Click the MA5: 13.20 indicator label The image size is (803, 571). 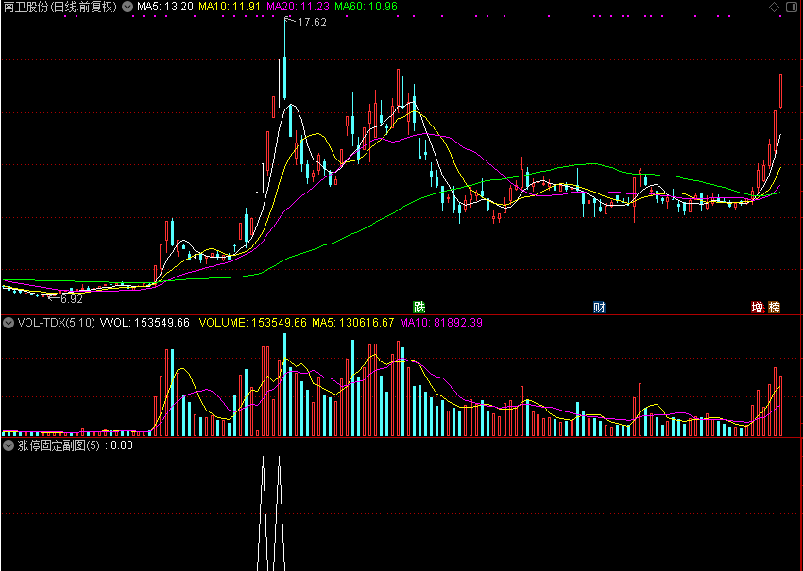pyautogui.click(x=165, y=7)
